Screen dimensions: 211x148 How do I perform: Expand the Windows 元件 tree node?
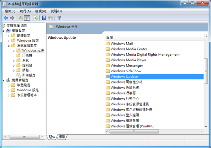(14, 51)
